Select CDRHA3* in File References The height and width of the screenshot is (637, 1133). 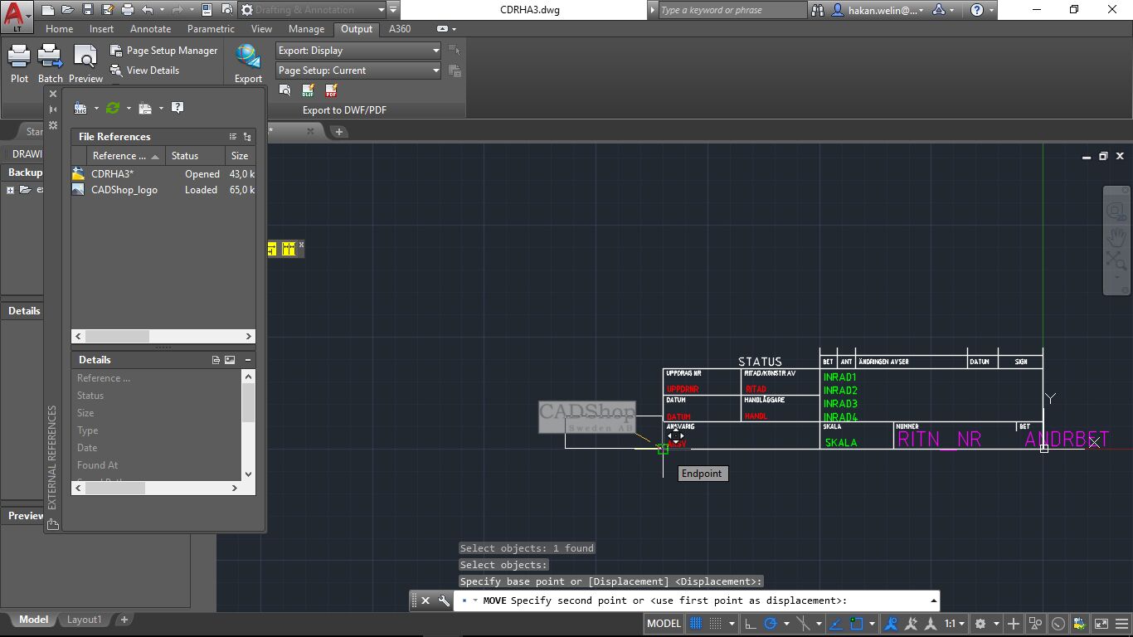pyautogui.click(x=163, y=174)
